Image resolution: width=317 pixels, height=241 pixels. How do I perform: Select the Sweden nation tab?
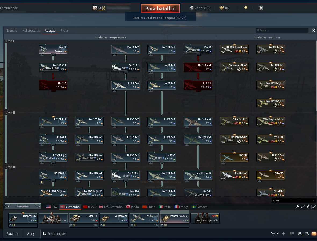[x=200, y=207]
